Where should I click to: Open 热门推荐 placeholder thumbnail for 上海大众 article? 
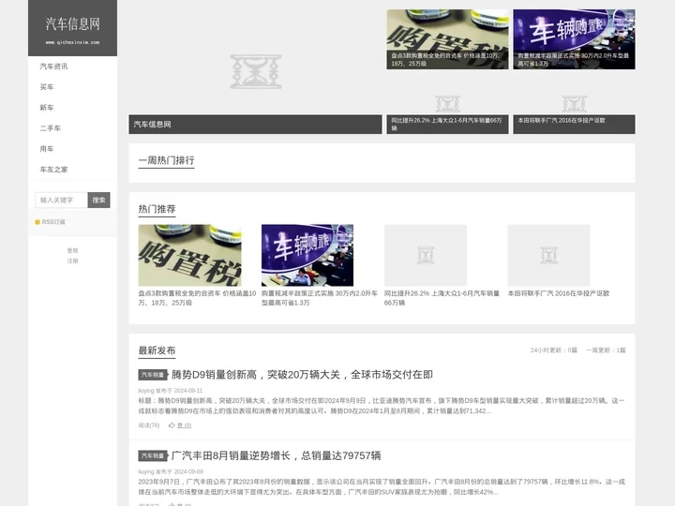coord(426,255)
